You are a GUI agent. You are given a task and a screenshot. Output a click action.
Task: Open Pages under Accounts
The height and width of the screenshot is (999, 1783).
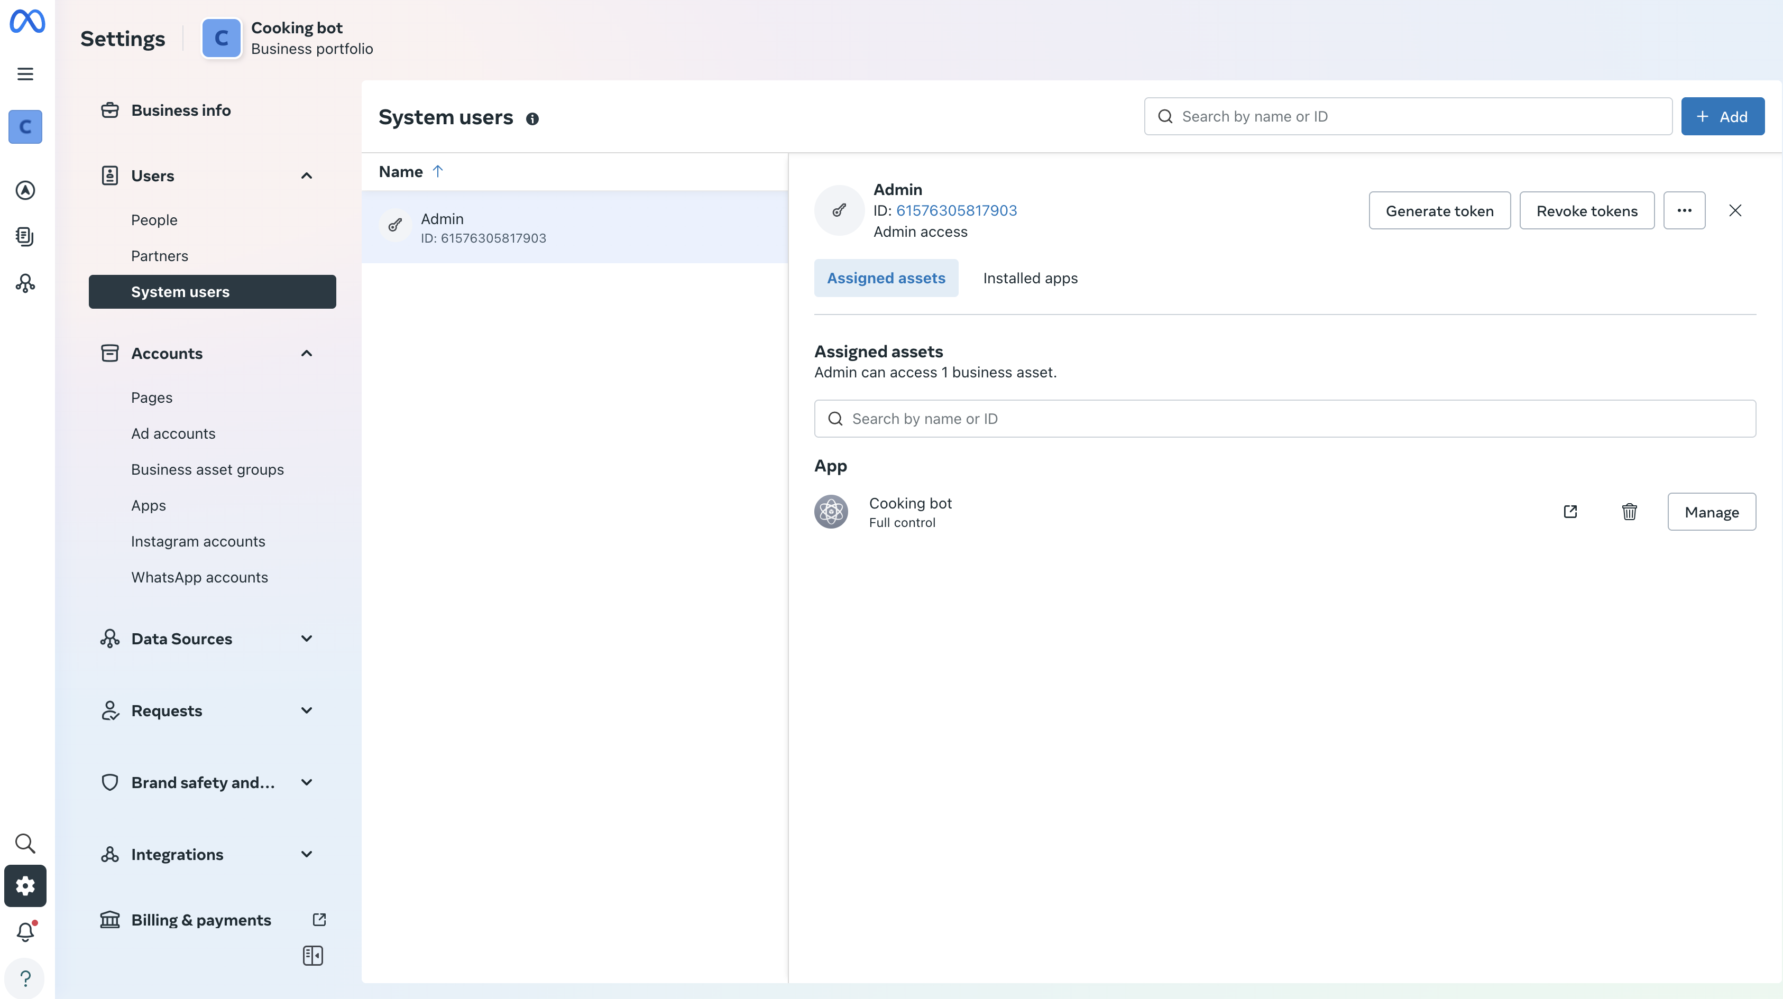pos(152,398)
